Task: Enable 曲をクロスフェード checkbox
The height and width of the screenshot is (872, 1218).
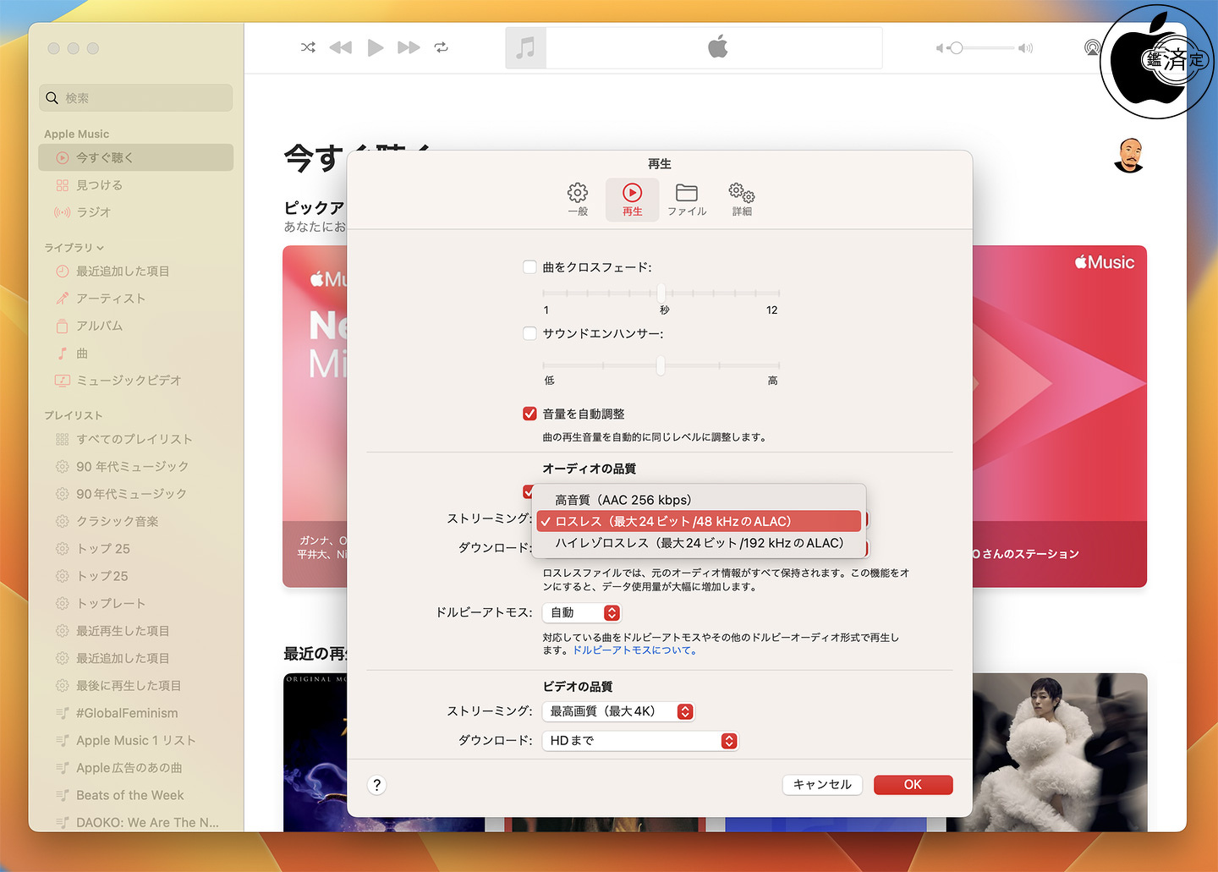Action: [529, 267]
